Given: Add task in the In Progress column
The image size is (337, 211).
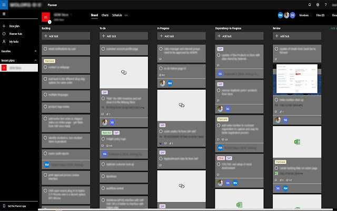Looking at the screenshot, I should [181, 36].
